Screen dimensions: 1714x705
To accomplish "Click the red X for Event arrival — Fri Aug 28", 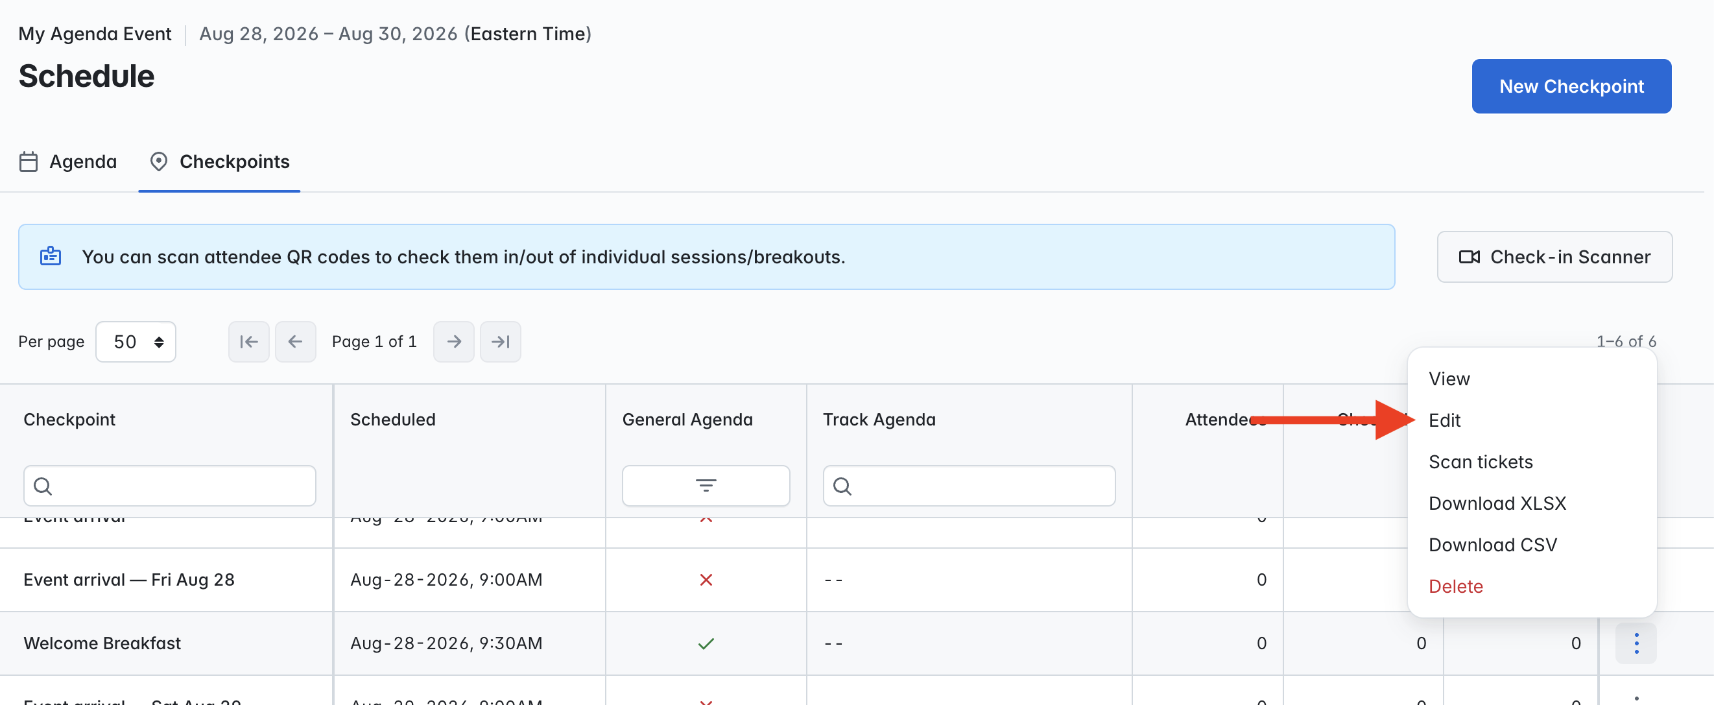I will (706, 580).
